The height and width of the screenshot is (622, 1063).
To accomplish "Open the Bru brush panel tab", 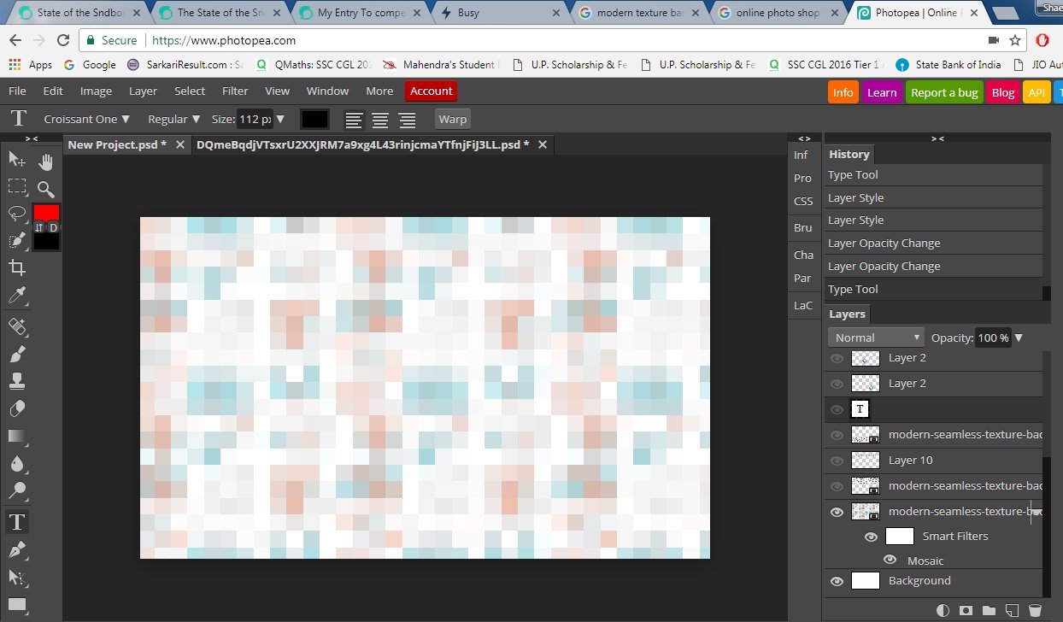I will 803,228.
